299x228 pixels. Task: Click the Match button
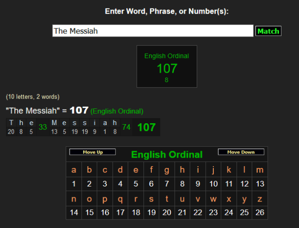point(268,31)
